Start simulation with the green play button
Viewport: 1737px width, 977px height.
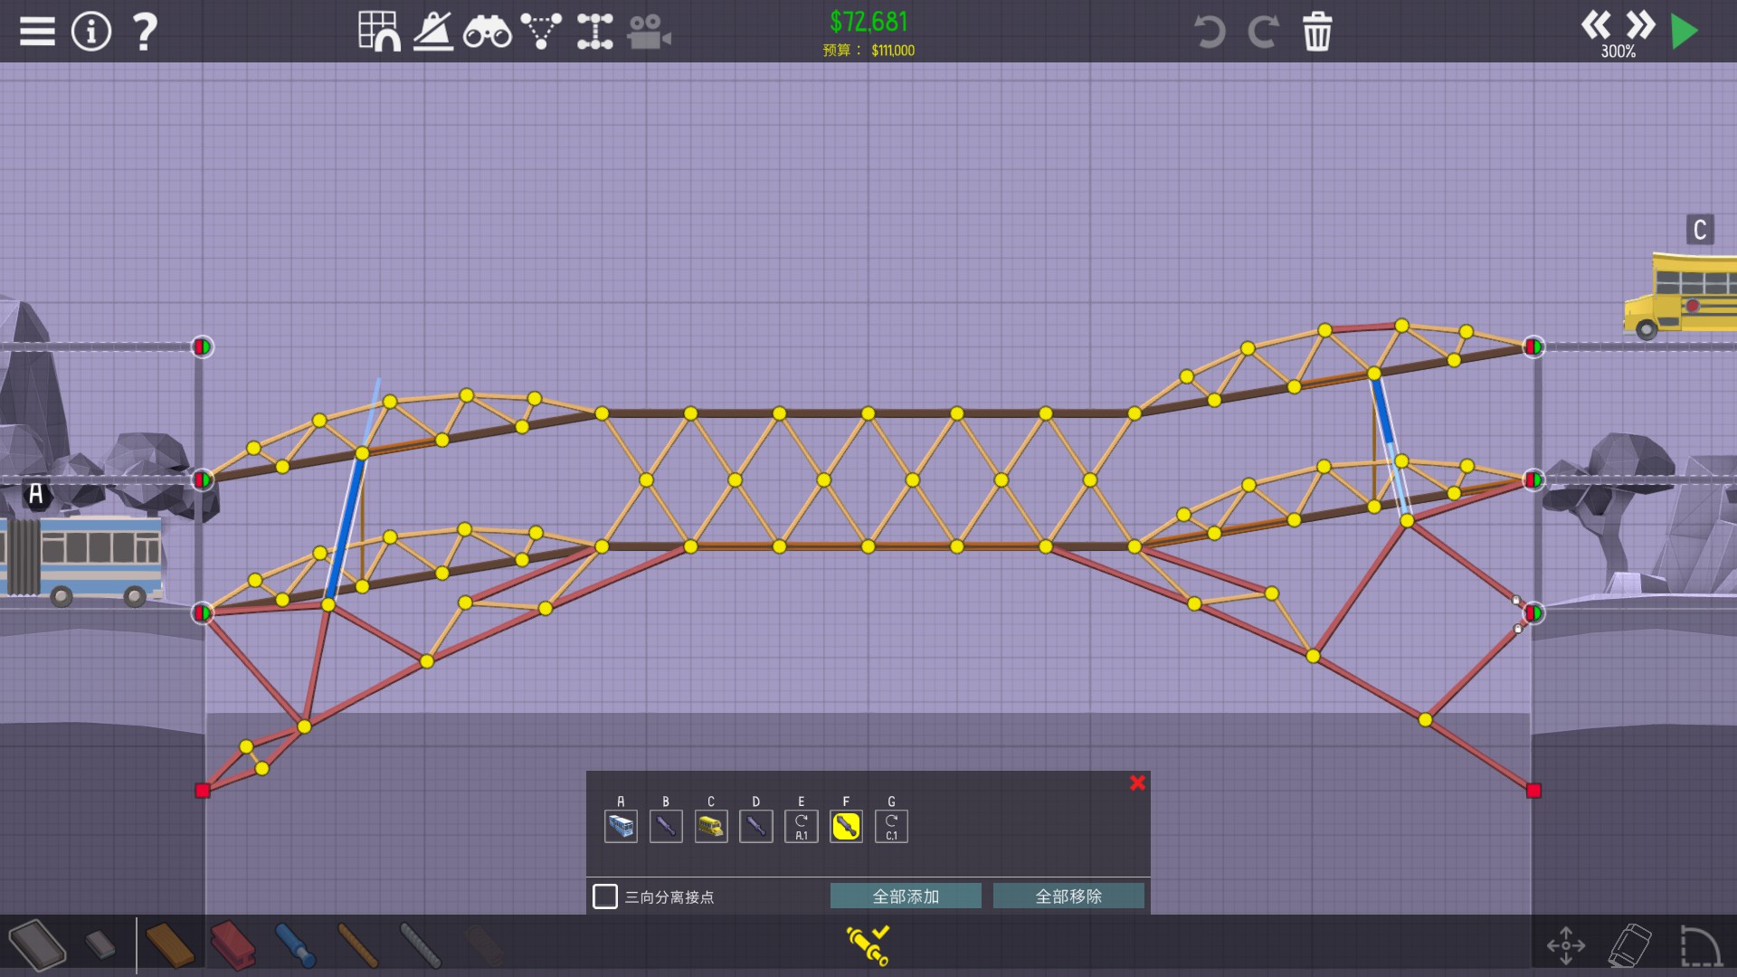coord(1685,32)
